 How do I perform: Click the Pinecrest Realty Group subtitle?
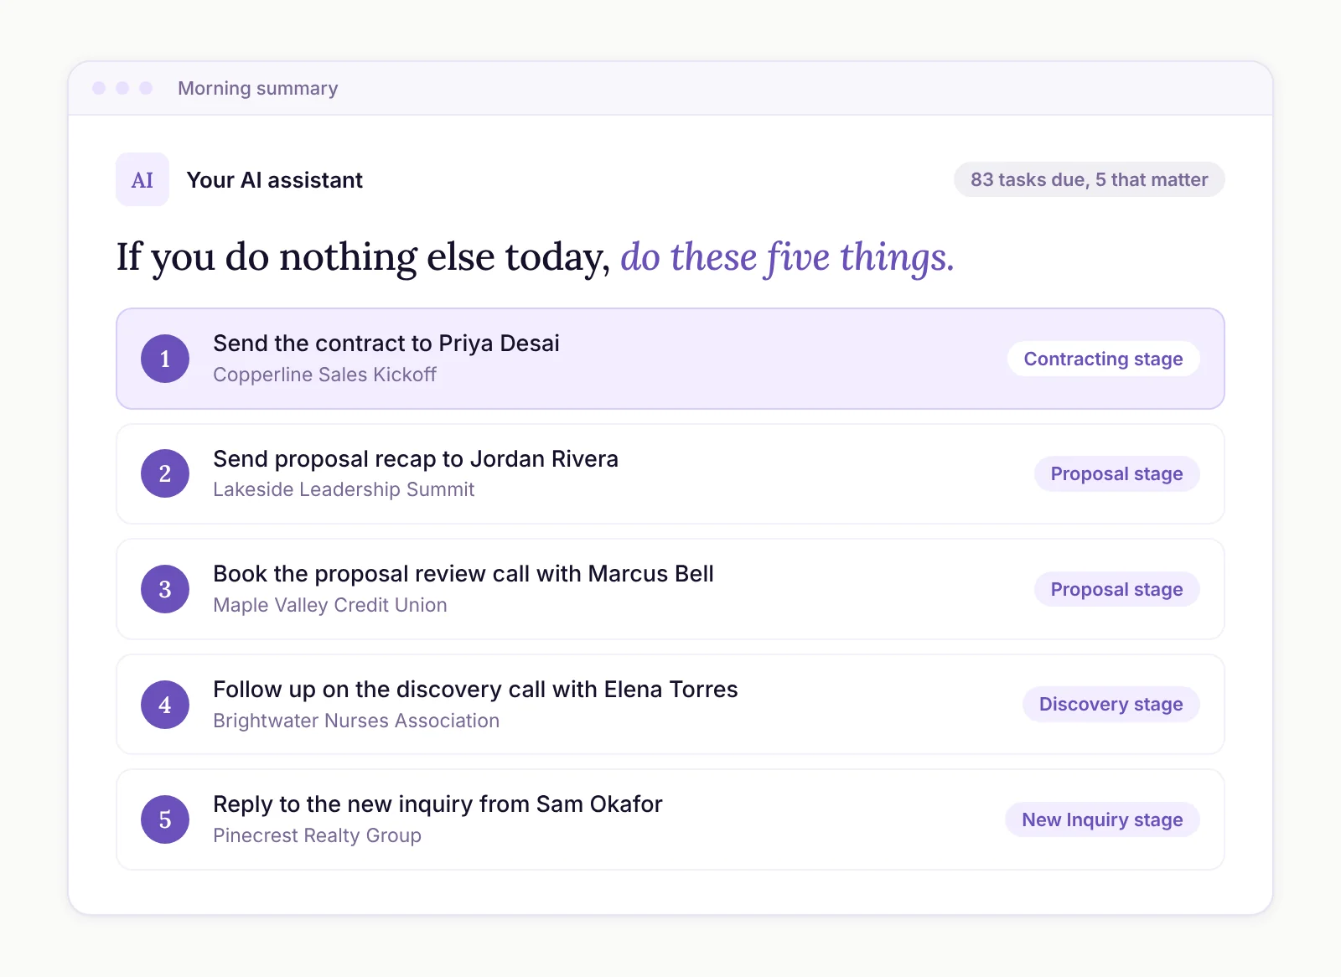click(317, 835)
